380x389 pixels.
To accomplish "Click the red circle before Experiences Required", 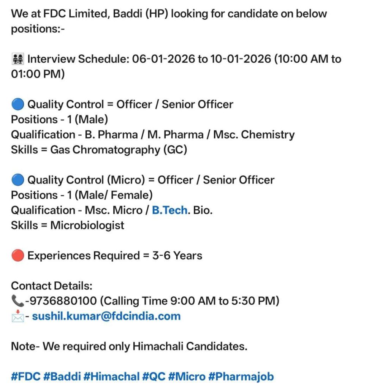I will 17,256.
